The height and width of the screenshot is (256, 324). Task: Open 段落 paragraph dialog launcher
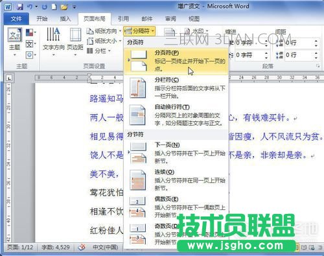click(x=318, y=66)
